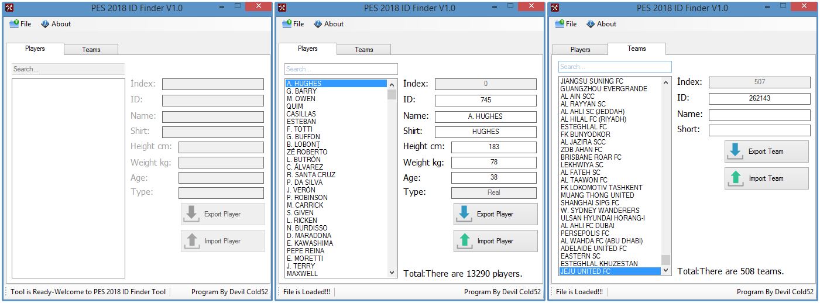This screenshot has height=303, width=820.
Task: Click the Name field showing A. HUGHES
Action: pyautogui.click(x=485, y=116)
